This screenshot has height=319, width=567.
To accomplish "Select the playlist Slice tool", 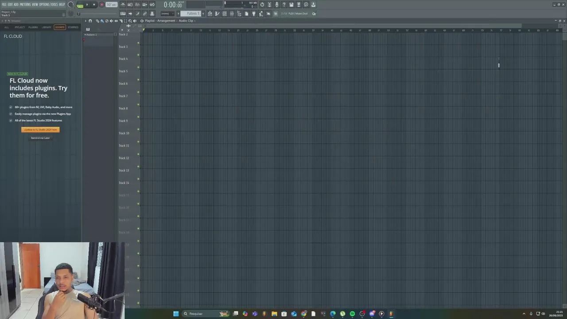I will coord(121,21).
